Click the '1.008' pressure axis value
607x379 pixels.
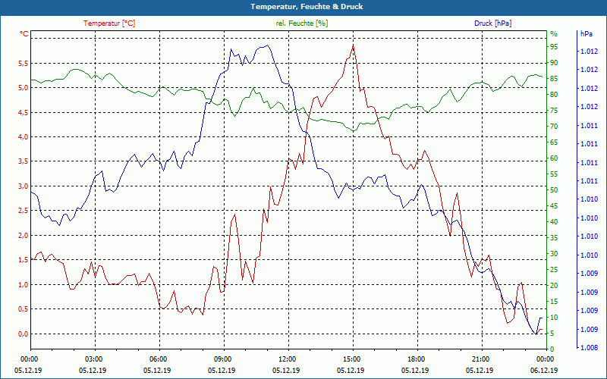pos(589,348)
